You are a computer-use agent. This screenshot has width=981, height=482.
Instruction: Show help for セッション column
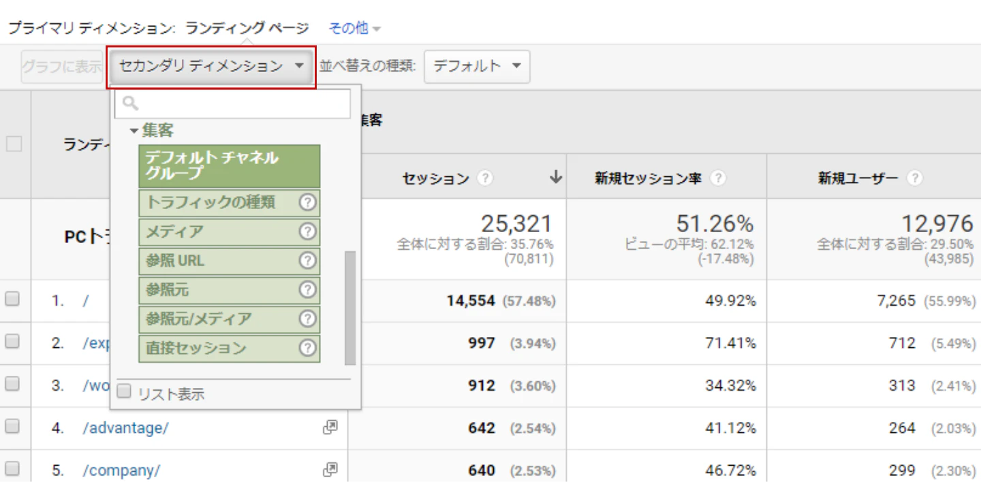pos(484,178)
